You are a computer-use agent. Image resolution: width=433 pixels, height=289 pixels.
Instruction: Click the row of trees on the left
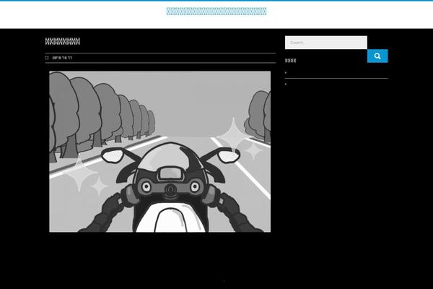pos(94,108)
